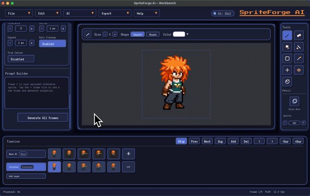
Task: Open the Edit menu
Action: click(x=48, y=13)
